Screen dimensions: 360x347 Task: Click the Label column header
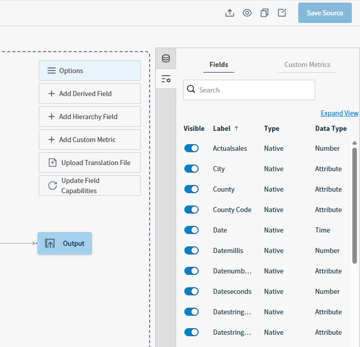tap(222, 128)
